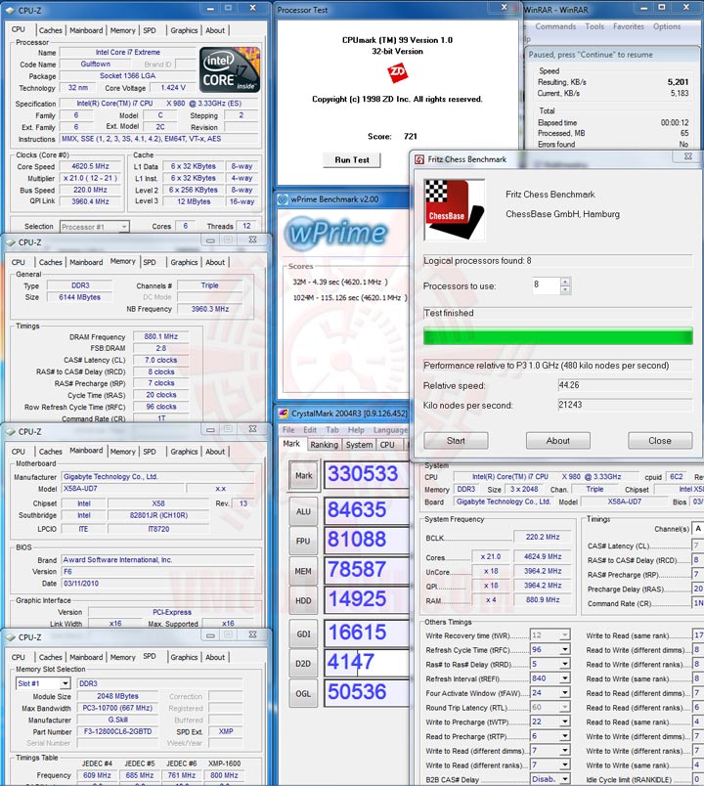The width and height of the screenshot is (704, 786).
Task: Click the 330533 Mark score in CrystalMark
Action: coord(363,474)
